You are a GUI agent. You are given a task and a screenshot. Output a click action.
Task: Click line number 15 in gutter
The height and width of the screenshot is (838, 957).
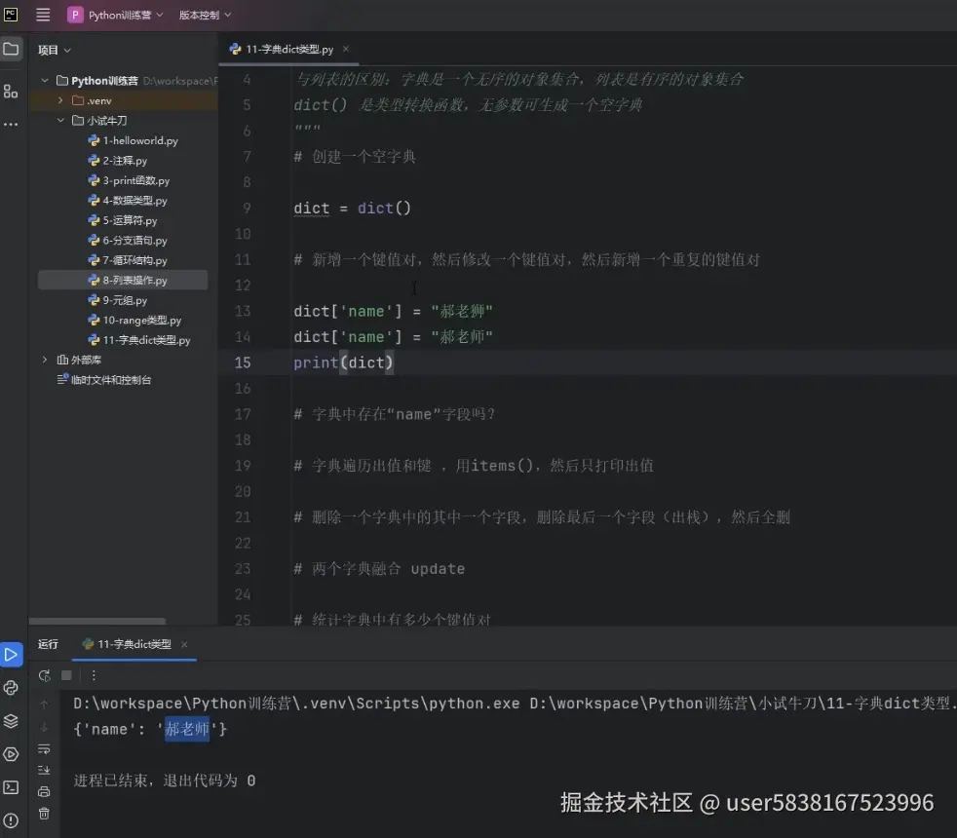pyautogui.click(x=243, y=362)
